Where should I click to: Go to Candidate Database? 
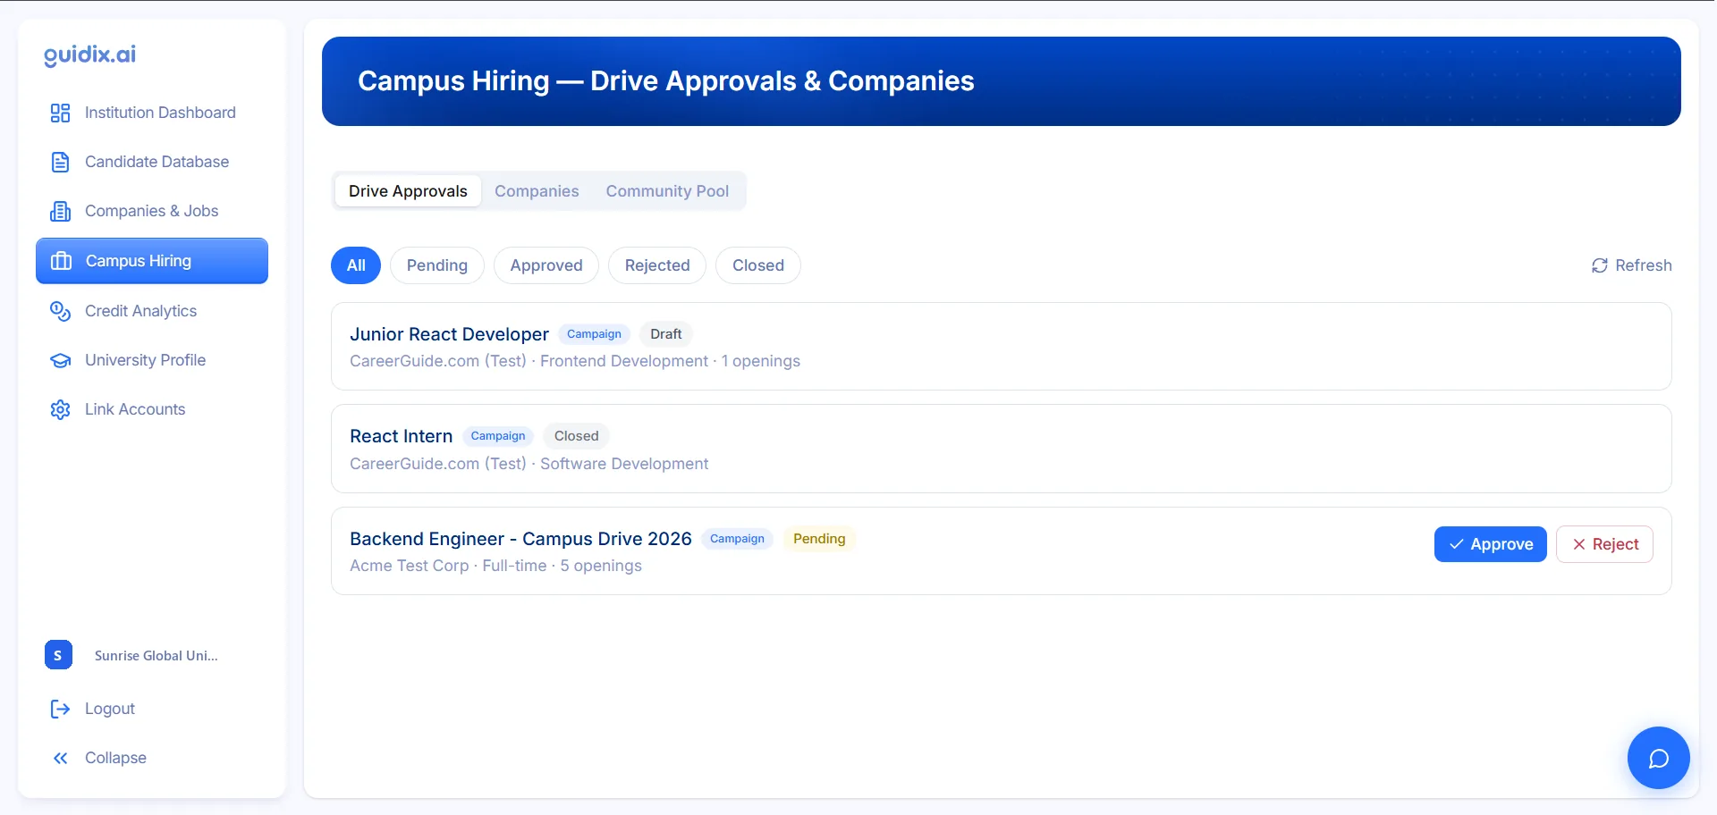[152, 162]
